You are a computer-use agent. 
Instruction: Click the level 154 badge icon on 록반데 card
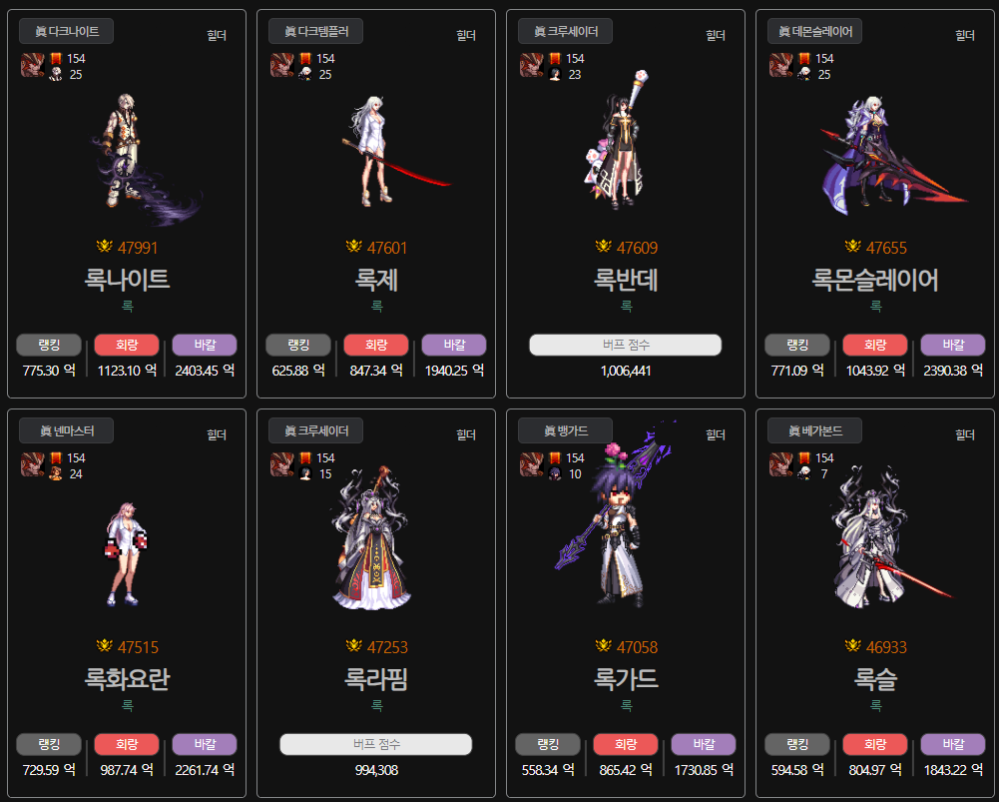(555, 59)
